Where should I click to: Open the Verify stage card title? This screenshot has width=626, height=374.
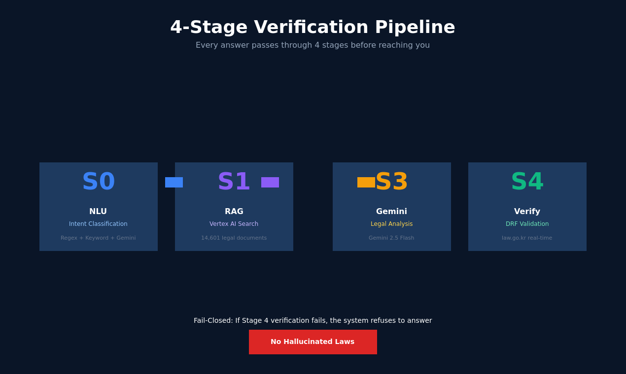point(527,212)
